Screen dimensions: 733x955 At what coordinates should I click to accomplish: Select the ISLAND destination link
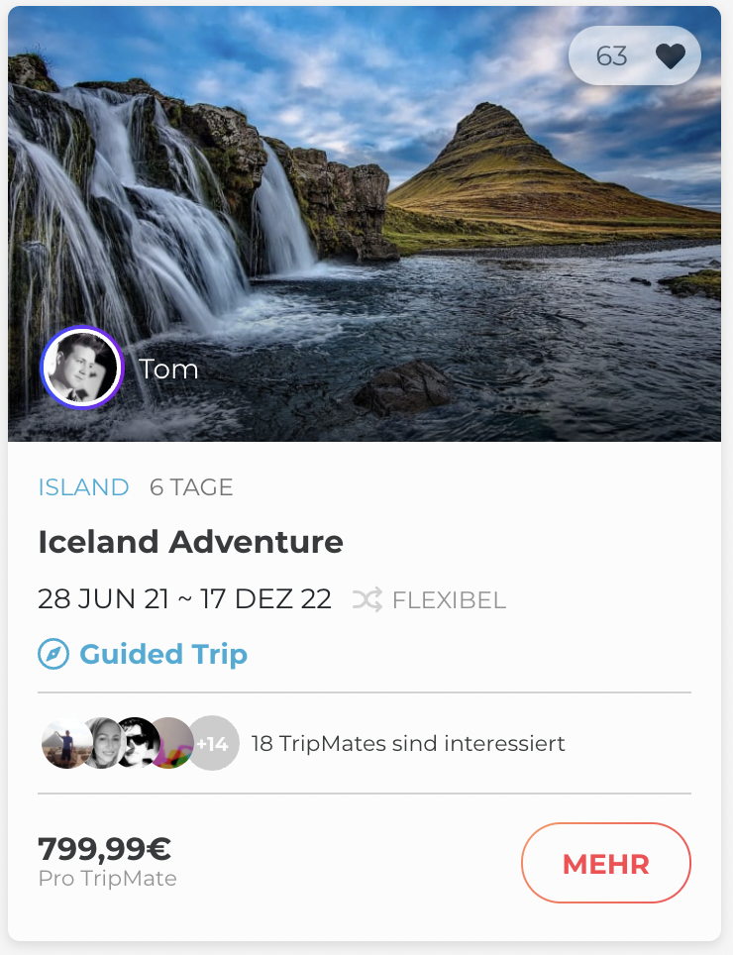click(x=83, y=487)
